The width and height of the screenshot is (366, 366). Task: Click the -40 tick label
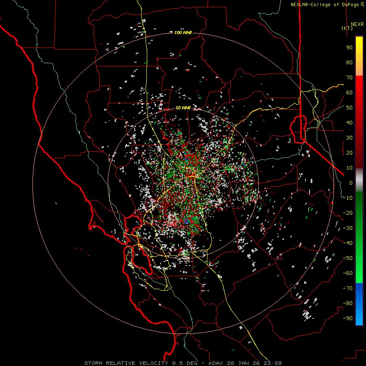[348, 243]
